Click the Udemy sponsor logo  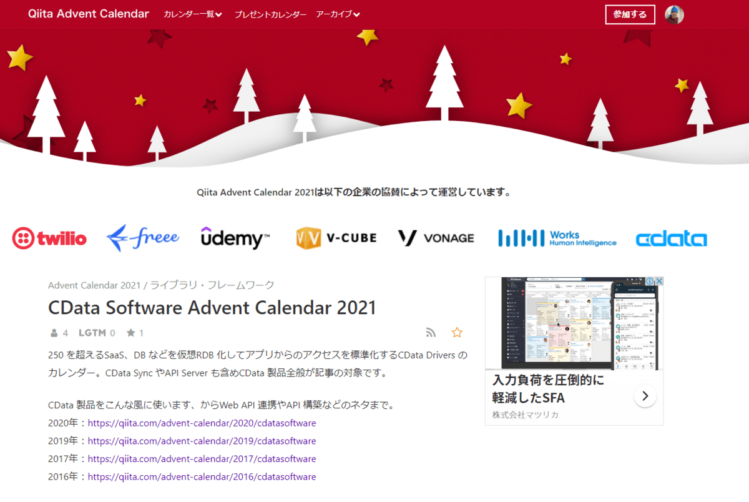click(x=235, y=238)
